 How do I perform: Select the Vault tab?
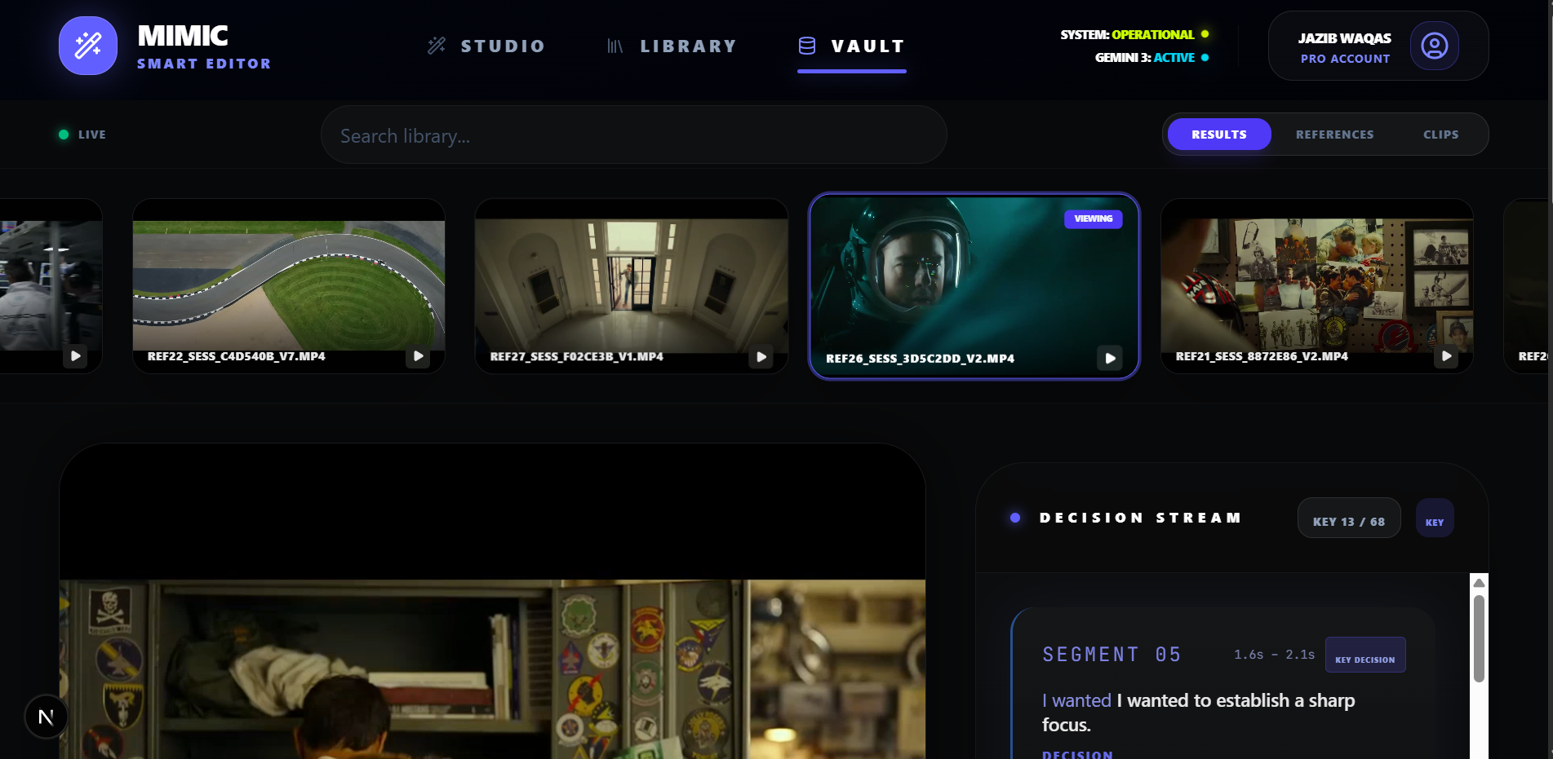(852, 46)
